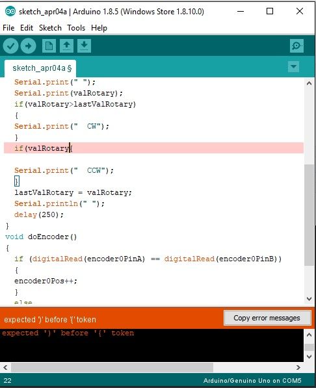Click the horizontal scrollbar right arrow
Screen dimensions: 316x388
(x=298, y=367)
